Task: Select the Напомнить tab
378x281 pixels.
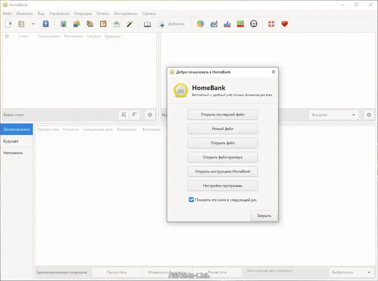Action: (x=17, y=153)
